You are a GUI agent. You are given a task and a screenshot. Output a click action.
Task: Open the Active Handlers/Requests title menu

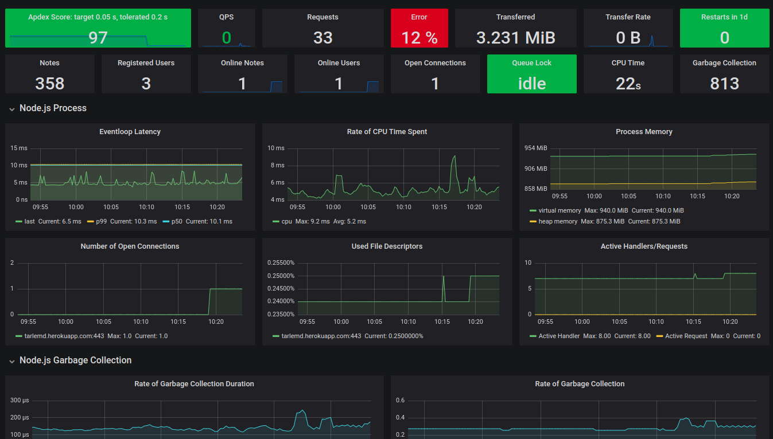click(x=644, y=246)
